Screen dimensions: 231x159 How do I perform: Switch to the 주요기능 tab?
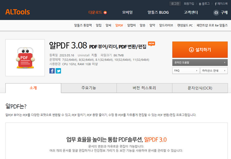(x=89, y=88)
